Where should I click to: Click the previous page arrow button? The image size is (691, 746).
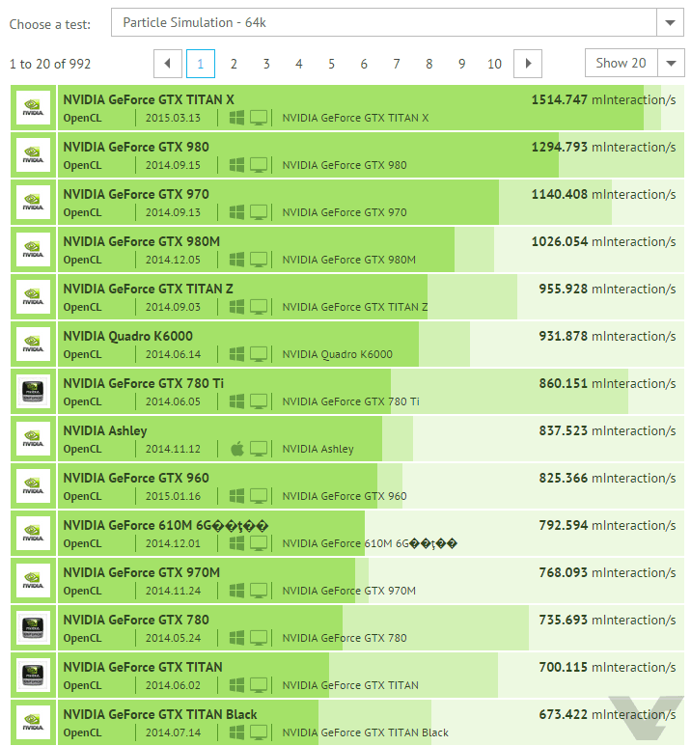click(168, 64)
